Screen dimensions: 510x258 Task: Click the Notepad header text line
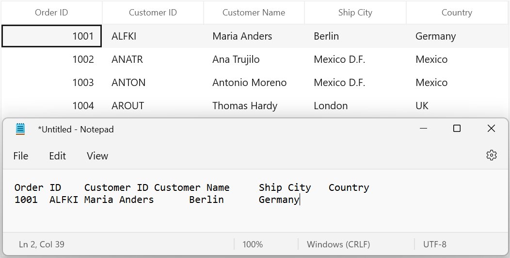pyautogui.click(x=192, y=187)
